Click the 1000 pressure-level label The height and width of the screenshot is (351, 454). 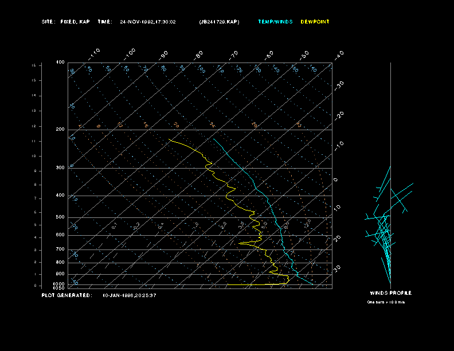pos(59,284)
